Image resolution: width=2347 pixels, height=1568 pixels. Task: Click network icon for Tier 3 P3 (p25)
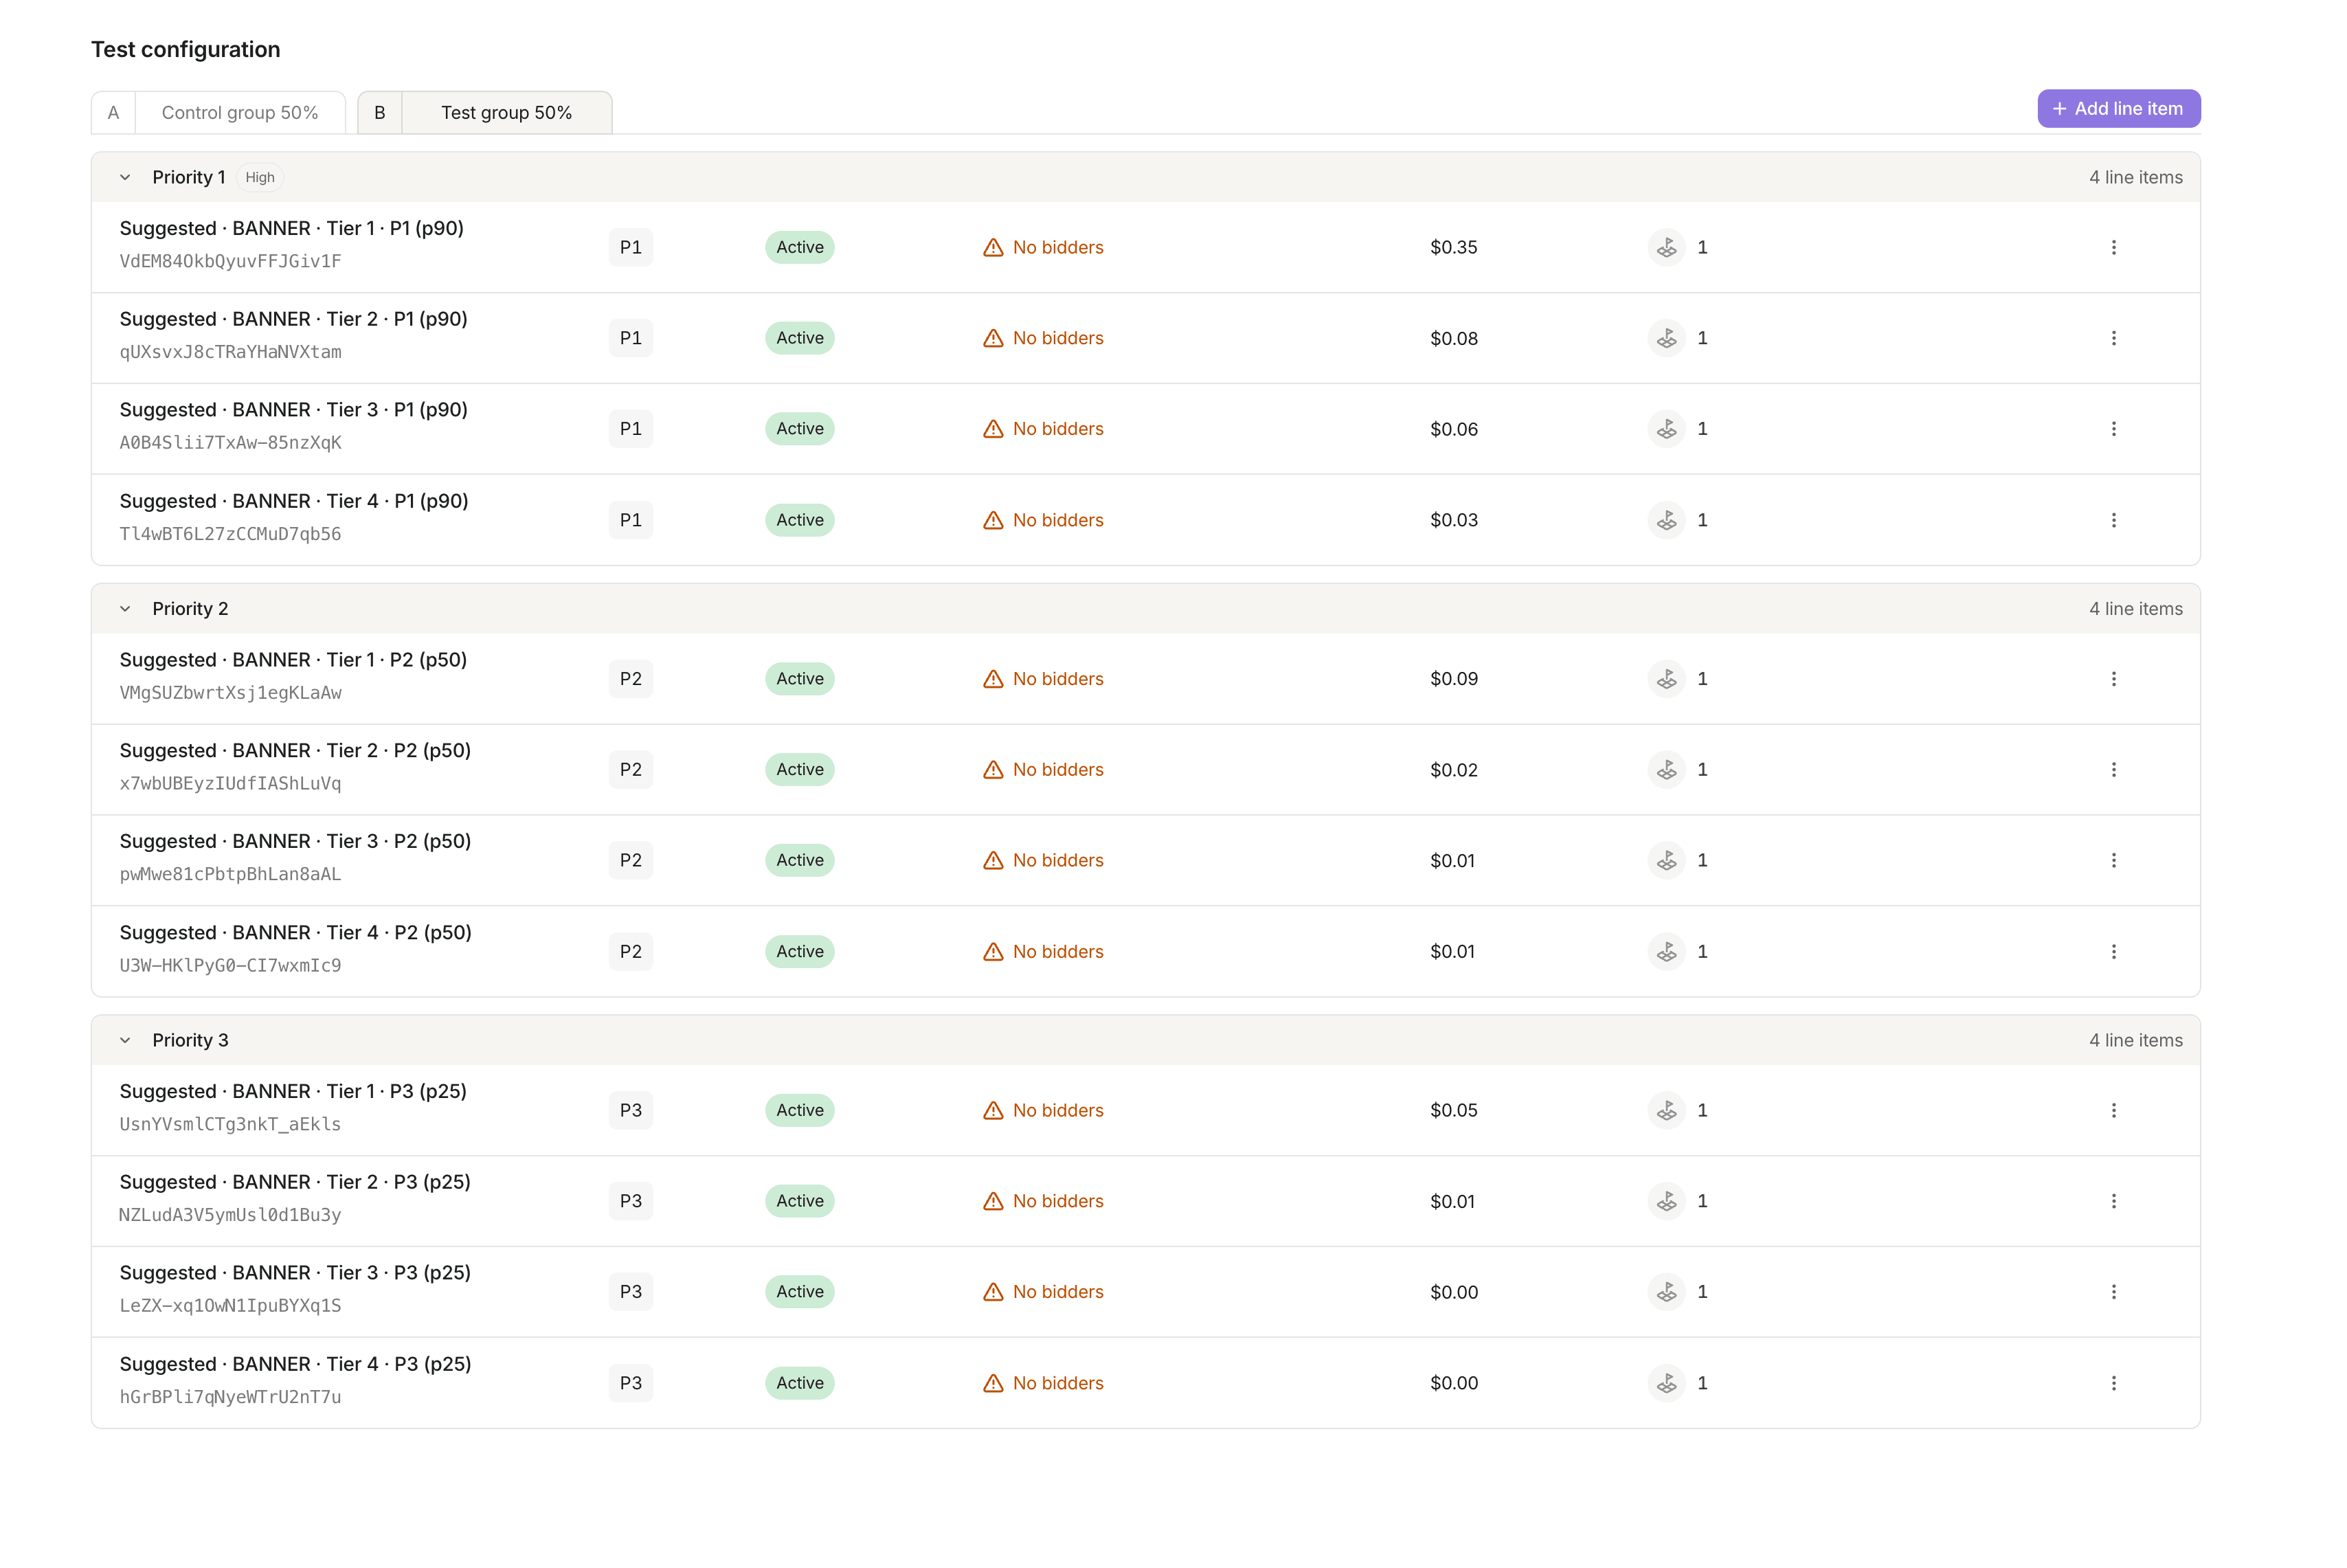coord(1666,1292)
